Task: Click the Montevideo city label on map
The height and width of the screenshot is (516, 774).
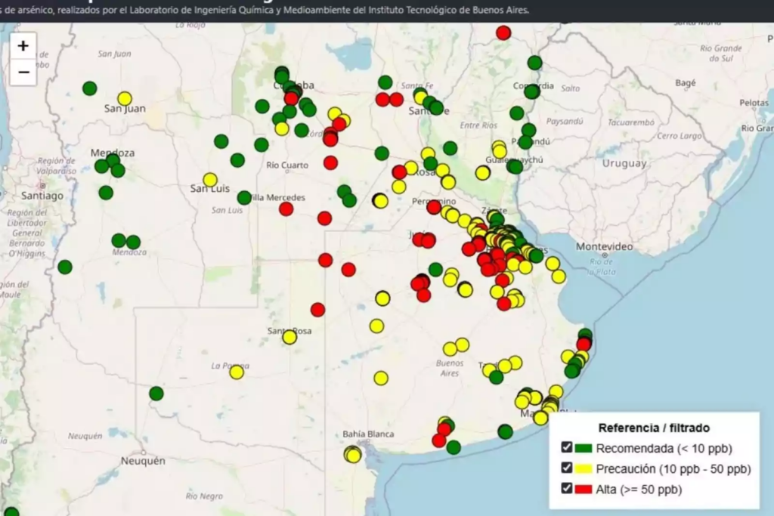Action: (604, 247)
